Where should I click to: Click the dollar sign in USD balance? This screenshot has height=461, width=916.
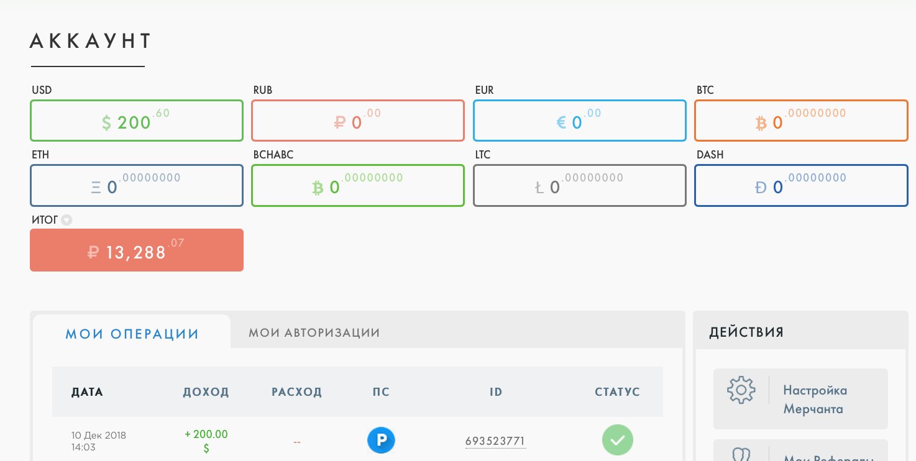click(107, 123)
